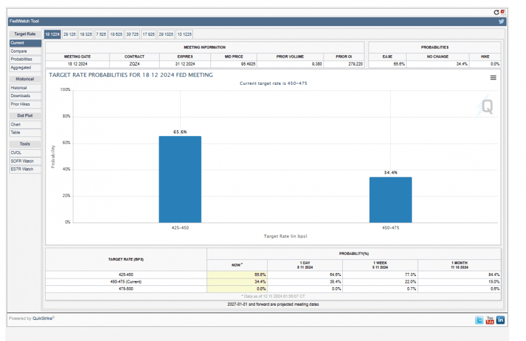Open the CVOL tool
Screen dimensions: 526x341
coord(25,153)
